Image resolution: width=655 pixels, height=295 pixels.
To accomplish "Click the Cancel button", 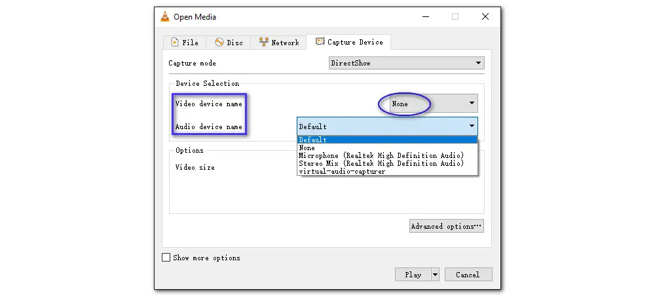I will (468, 275).
